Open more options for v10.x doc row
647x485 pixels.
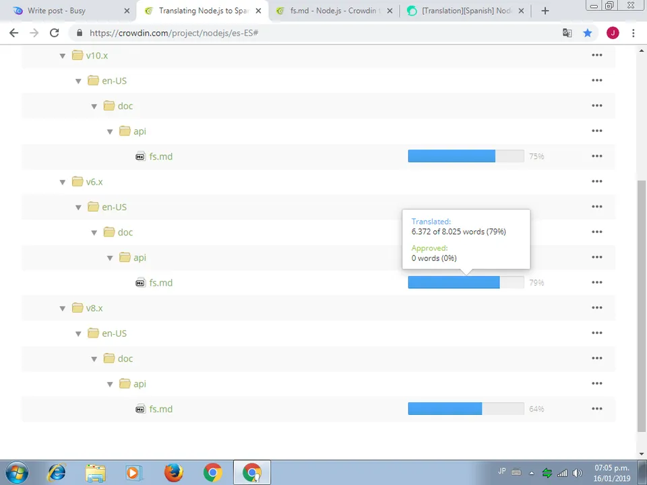pos(597,105)
